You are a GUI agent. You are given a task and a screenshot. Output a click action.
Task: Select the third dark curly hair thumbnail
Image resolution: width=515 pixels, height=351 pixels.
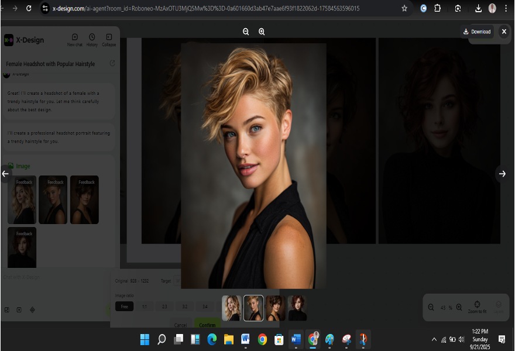coord(276,308)
